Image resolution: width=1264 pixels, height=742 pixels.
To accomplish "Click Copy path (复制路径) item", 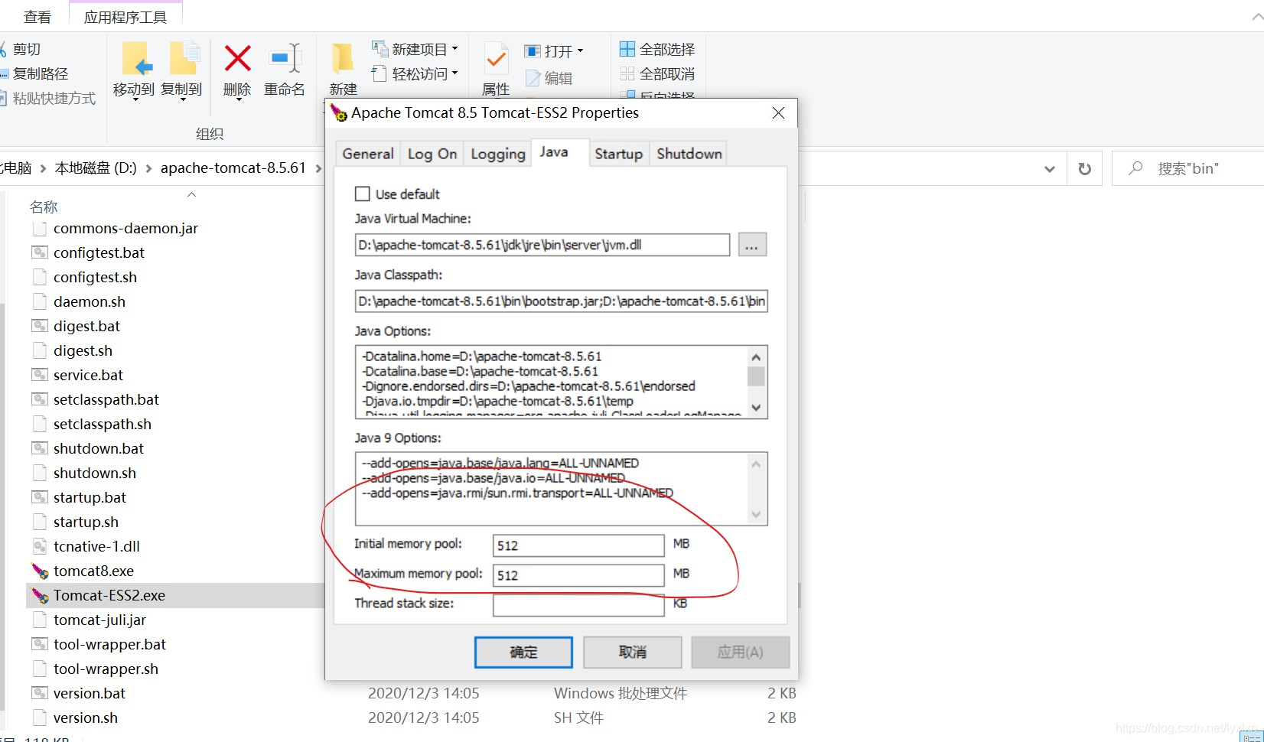I will [40, 73].
